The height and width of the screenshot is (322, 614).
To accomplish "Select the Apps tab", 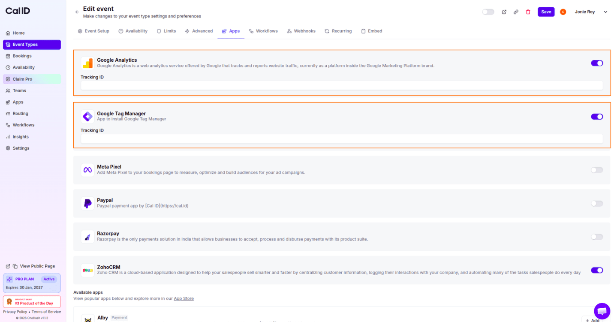I will coord(231,31).
